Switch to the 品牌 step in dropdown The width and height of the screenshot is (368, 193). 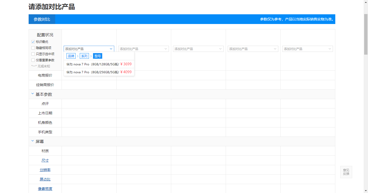tap(71, 56)
